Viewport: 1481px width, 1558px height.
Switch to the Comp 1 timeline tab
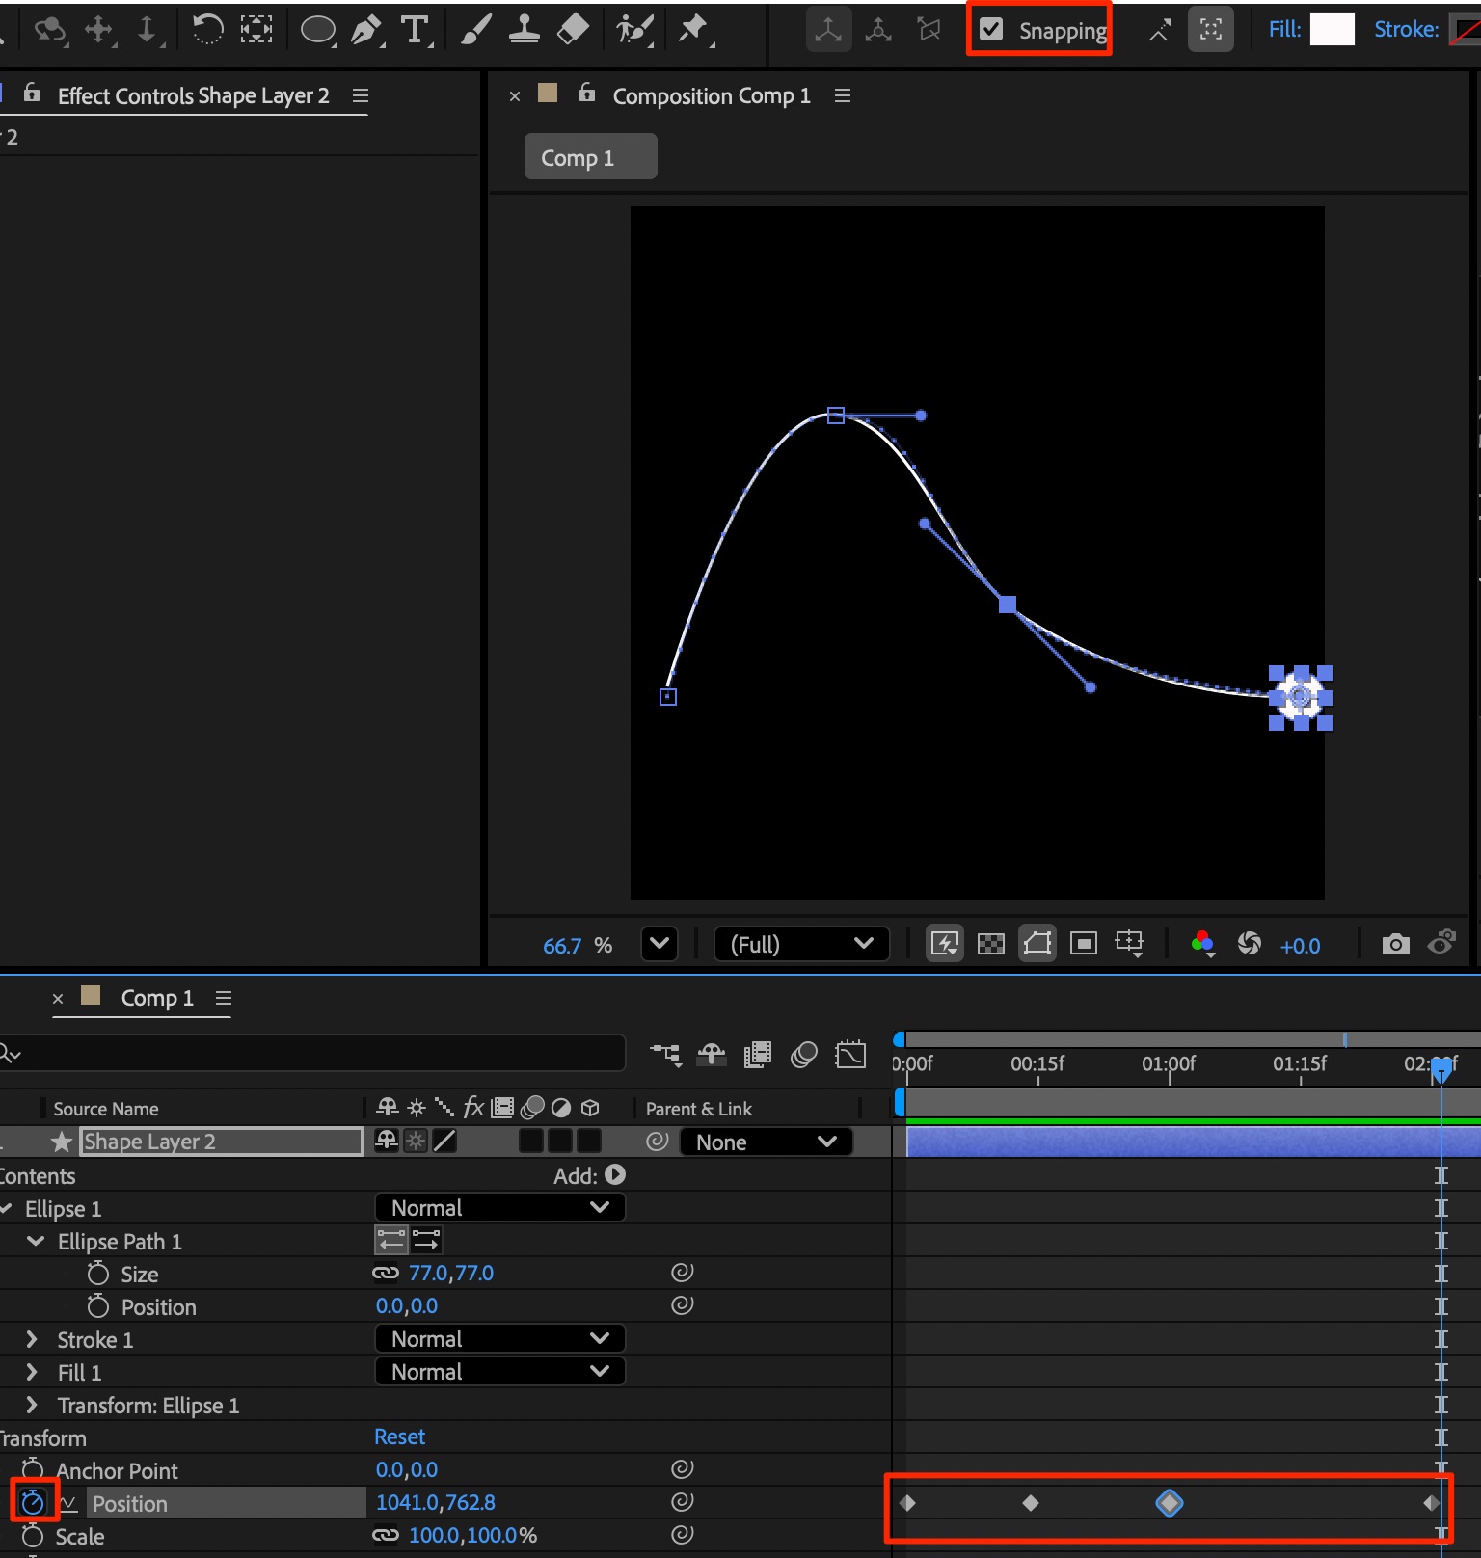(156, 998)
